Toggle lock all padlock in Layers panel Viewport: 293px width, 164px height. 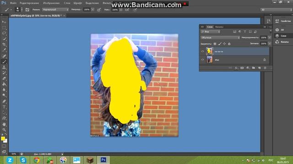(229, 44)
